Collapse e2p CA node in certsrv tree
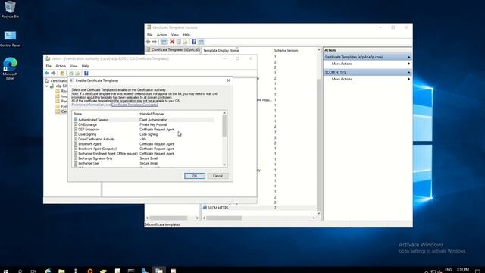The height and width of the screenshot is (273, 485). [47, 86]
